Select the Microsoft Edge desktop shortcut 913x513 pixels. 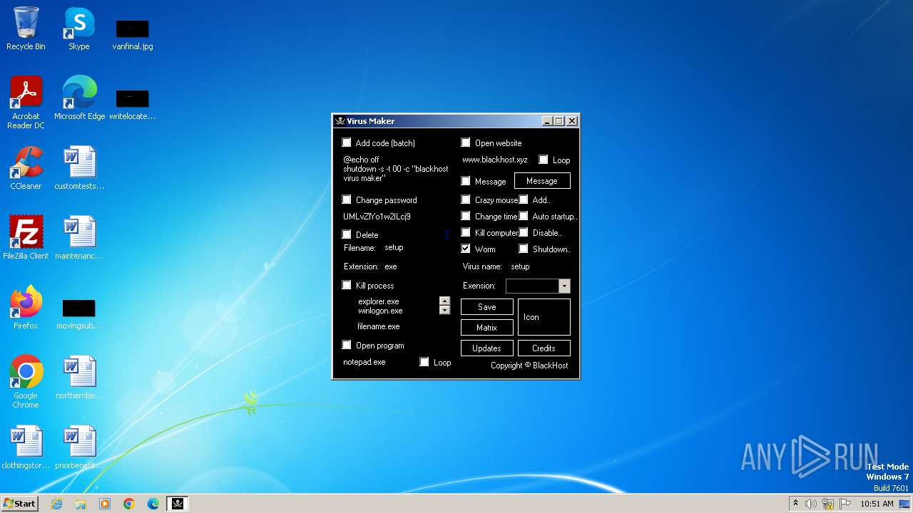pos(79,98)
